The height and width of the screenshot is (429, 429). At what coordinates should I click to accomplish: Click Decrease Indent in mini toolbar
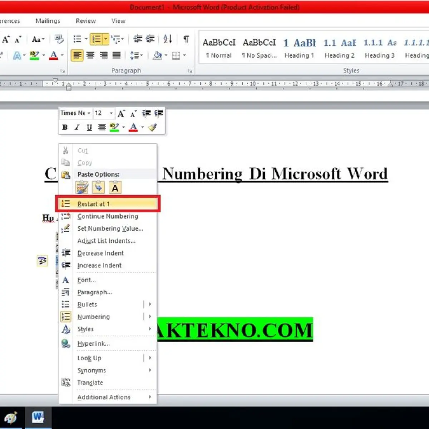tap(146, 113)
